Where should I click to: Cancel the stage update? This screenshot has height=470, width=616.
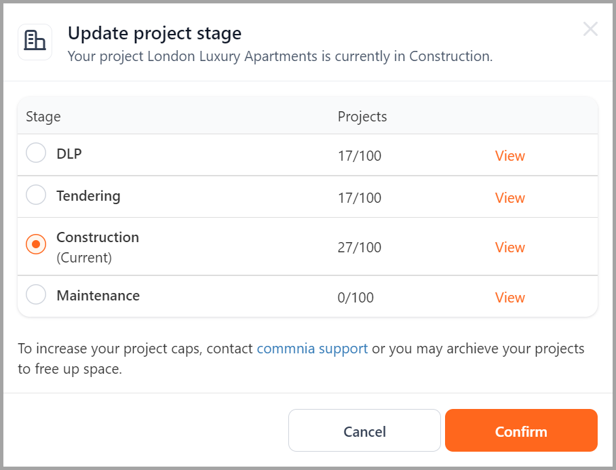click(x=364, y=431)
